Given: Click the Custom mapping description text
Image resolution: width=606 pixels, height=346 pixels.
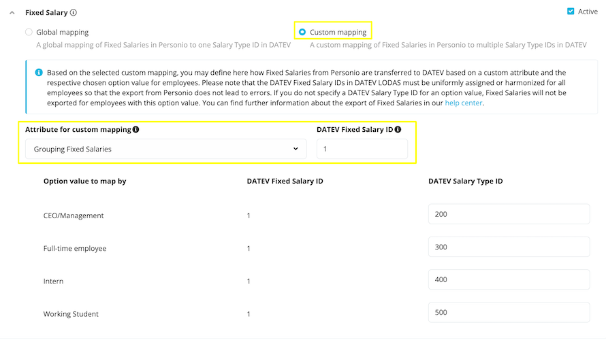Looking at the screenshot, I should 448,45.
